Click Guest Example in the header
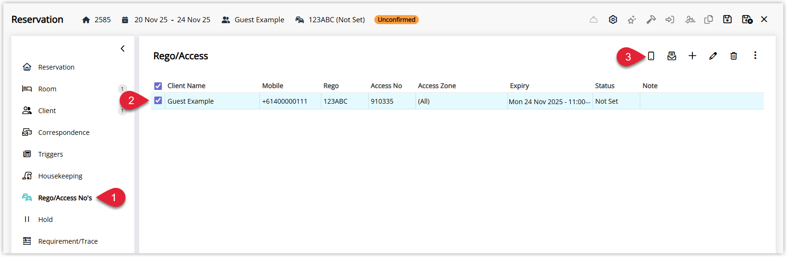This screenshot has height=257, width=787. coord(259,20)
